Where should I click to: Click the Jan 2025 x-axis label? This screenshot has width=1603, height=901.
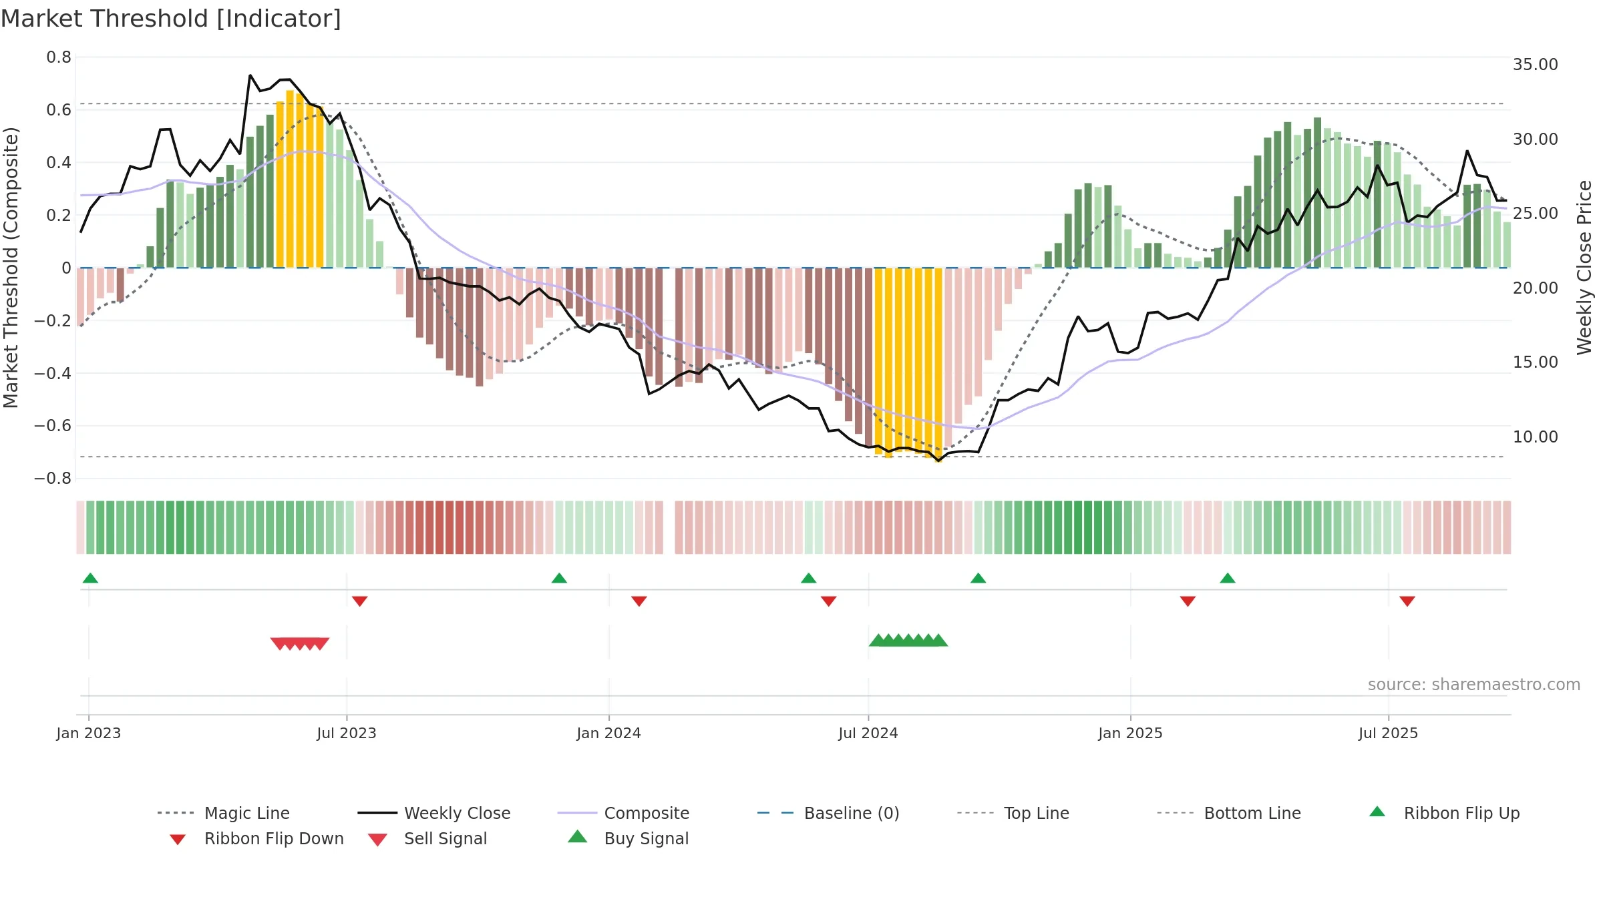pos(1130,733)
